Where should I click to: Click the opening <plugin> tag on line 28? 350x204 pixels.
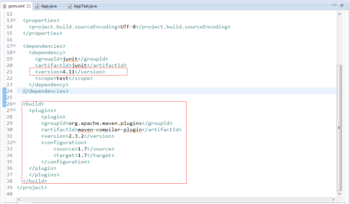tap(53, 117)
